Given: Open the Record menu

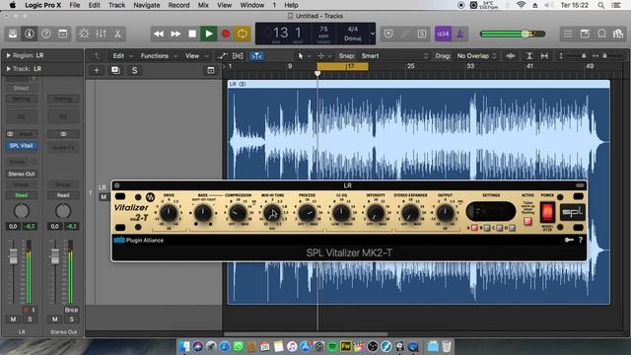Looking at the screenshot, I should (178, 5).
